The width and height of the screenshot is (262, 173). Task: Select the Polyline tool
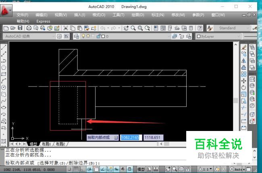[x=4, y=61]
